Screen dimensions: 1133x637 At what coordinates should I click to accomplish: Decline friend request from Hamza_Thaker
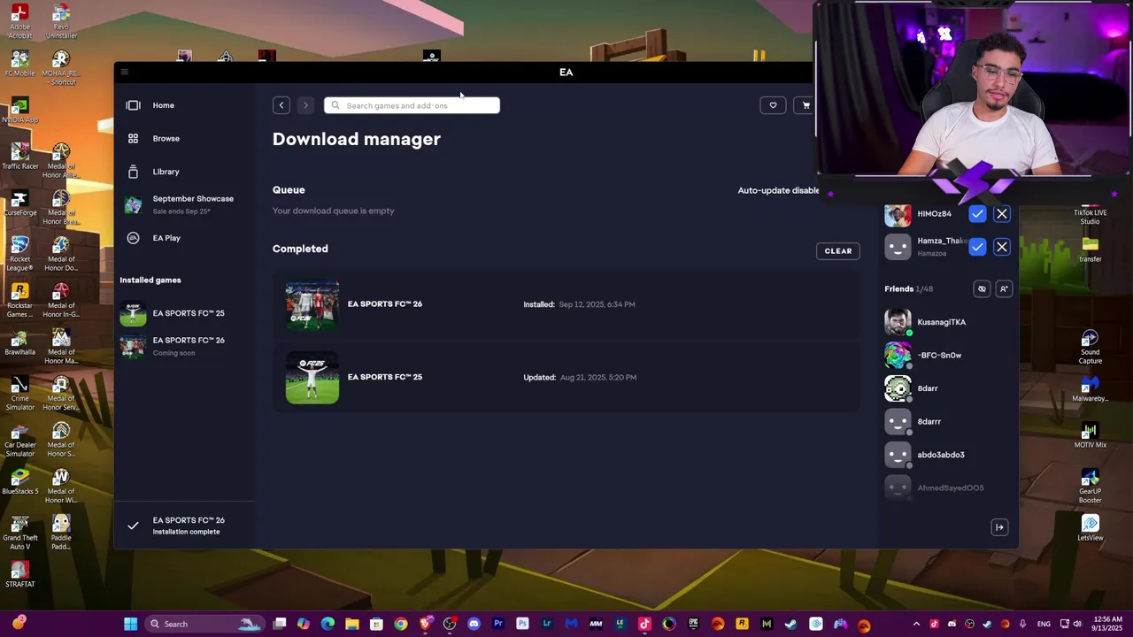tap(1002, 248)
